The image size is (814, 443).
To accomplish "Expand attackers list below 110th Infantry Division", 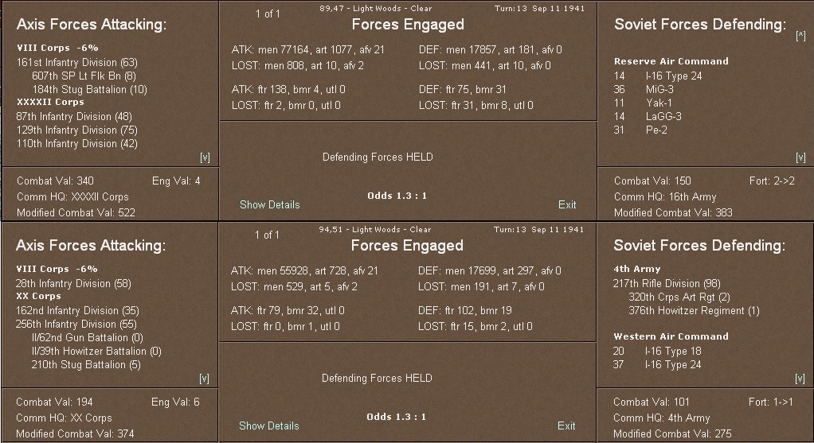I will tap(205, 157).
